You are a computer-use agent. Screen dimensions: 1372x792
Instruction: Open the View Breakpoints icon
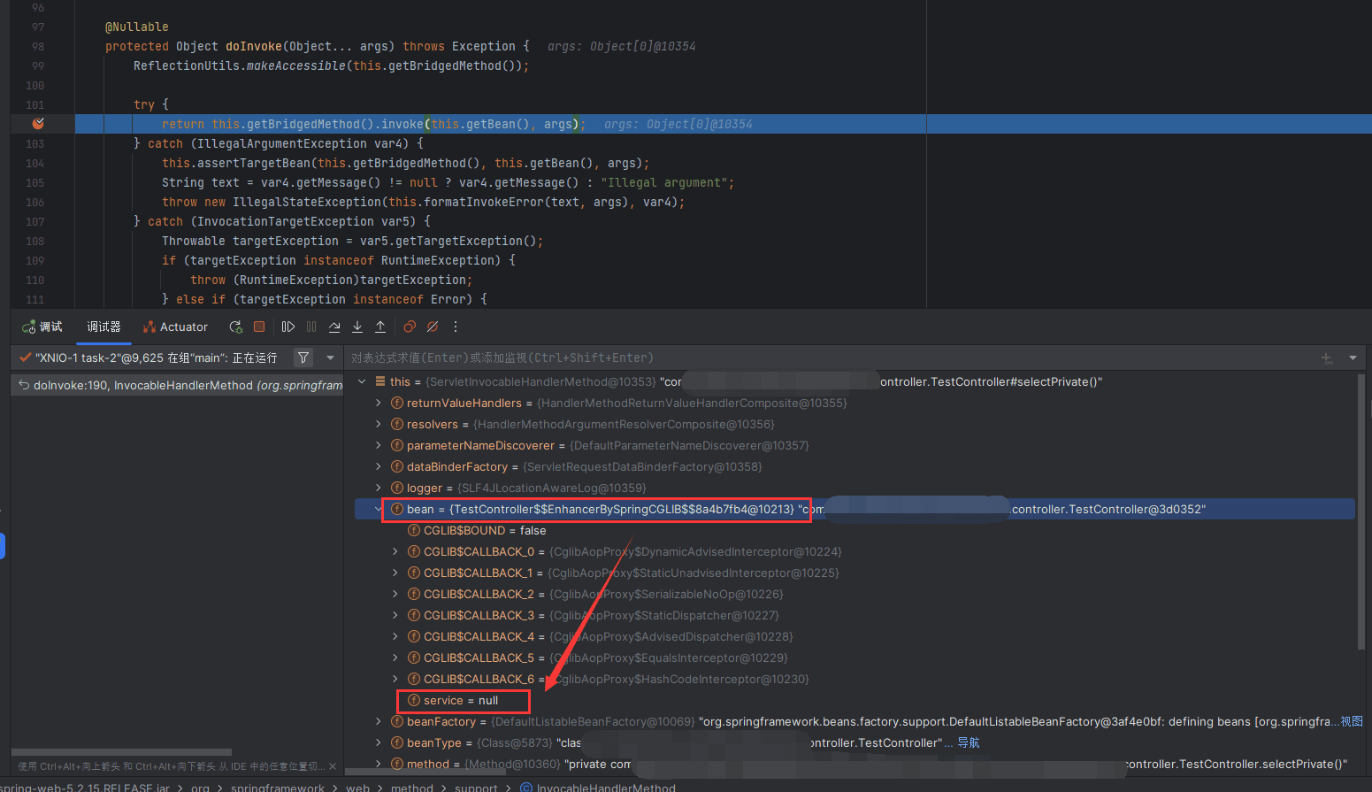tap(410, 327)
